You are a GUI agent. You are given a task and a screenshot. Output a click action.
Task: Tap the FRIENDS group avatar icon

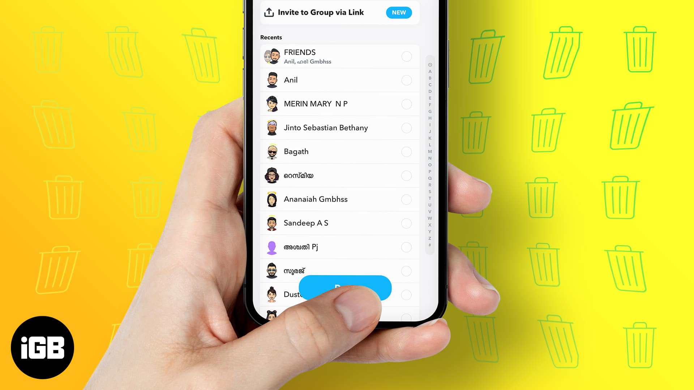(x=271, y=56)
